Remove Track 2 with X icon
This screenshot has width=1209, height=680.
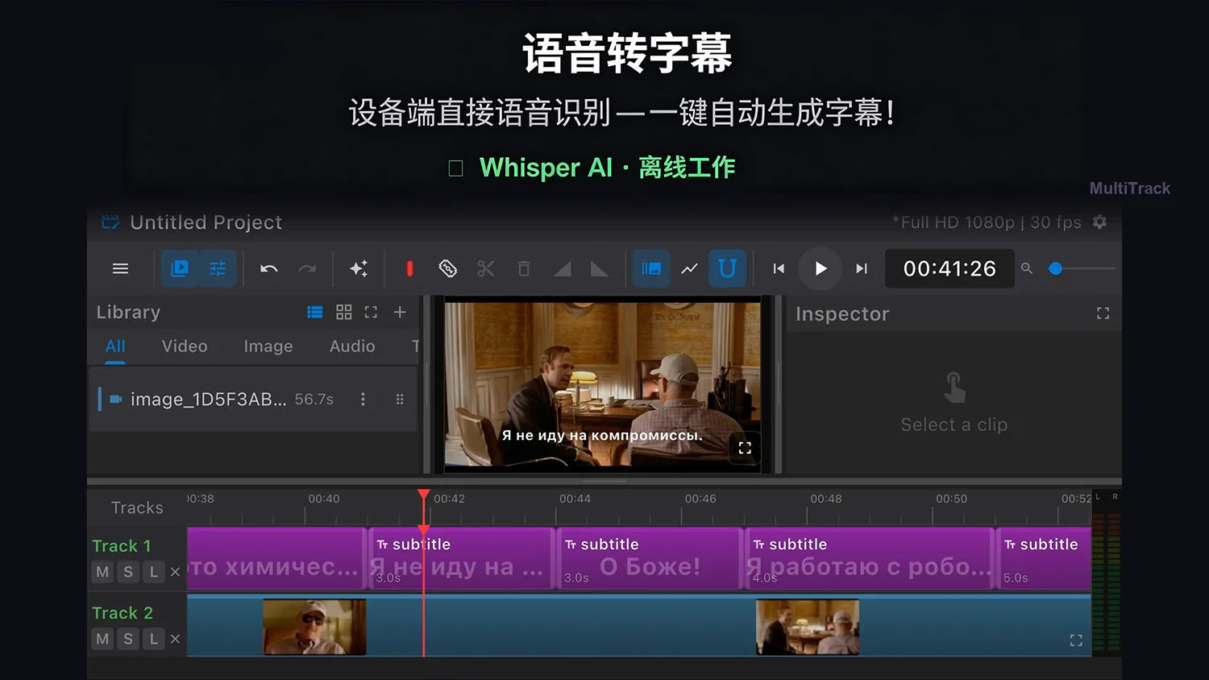pos(175,639)
